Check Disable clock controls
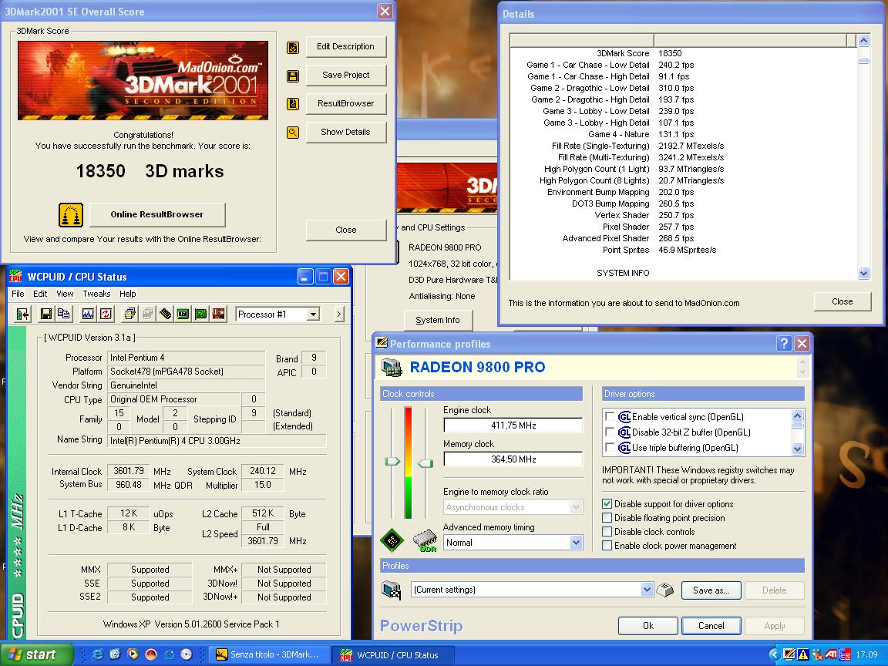 (607, 532)
